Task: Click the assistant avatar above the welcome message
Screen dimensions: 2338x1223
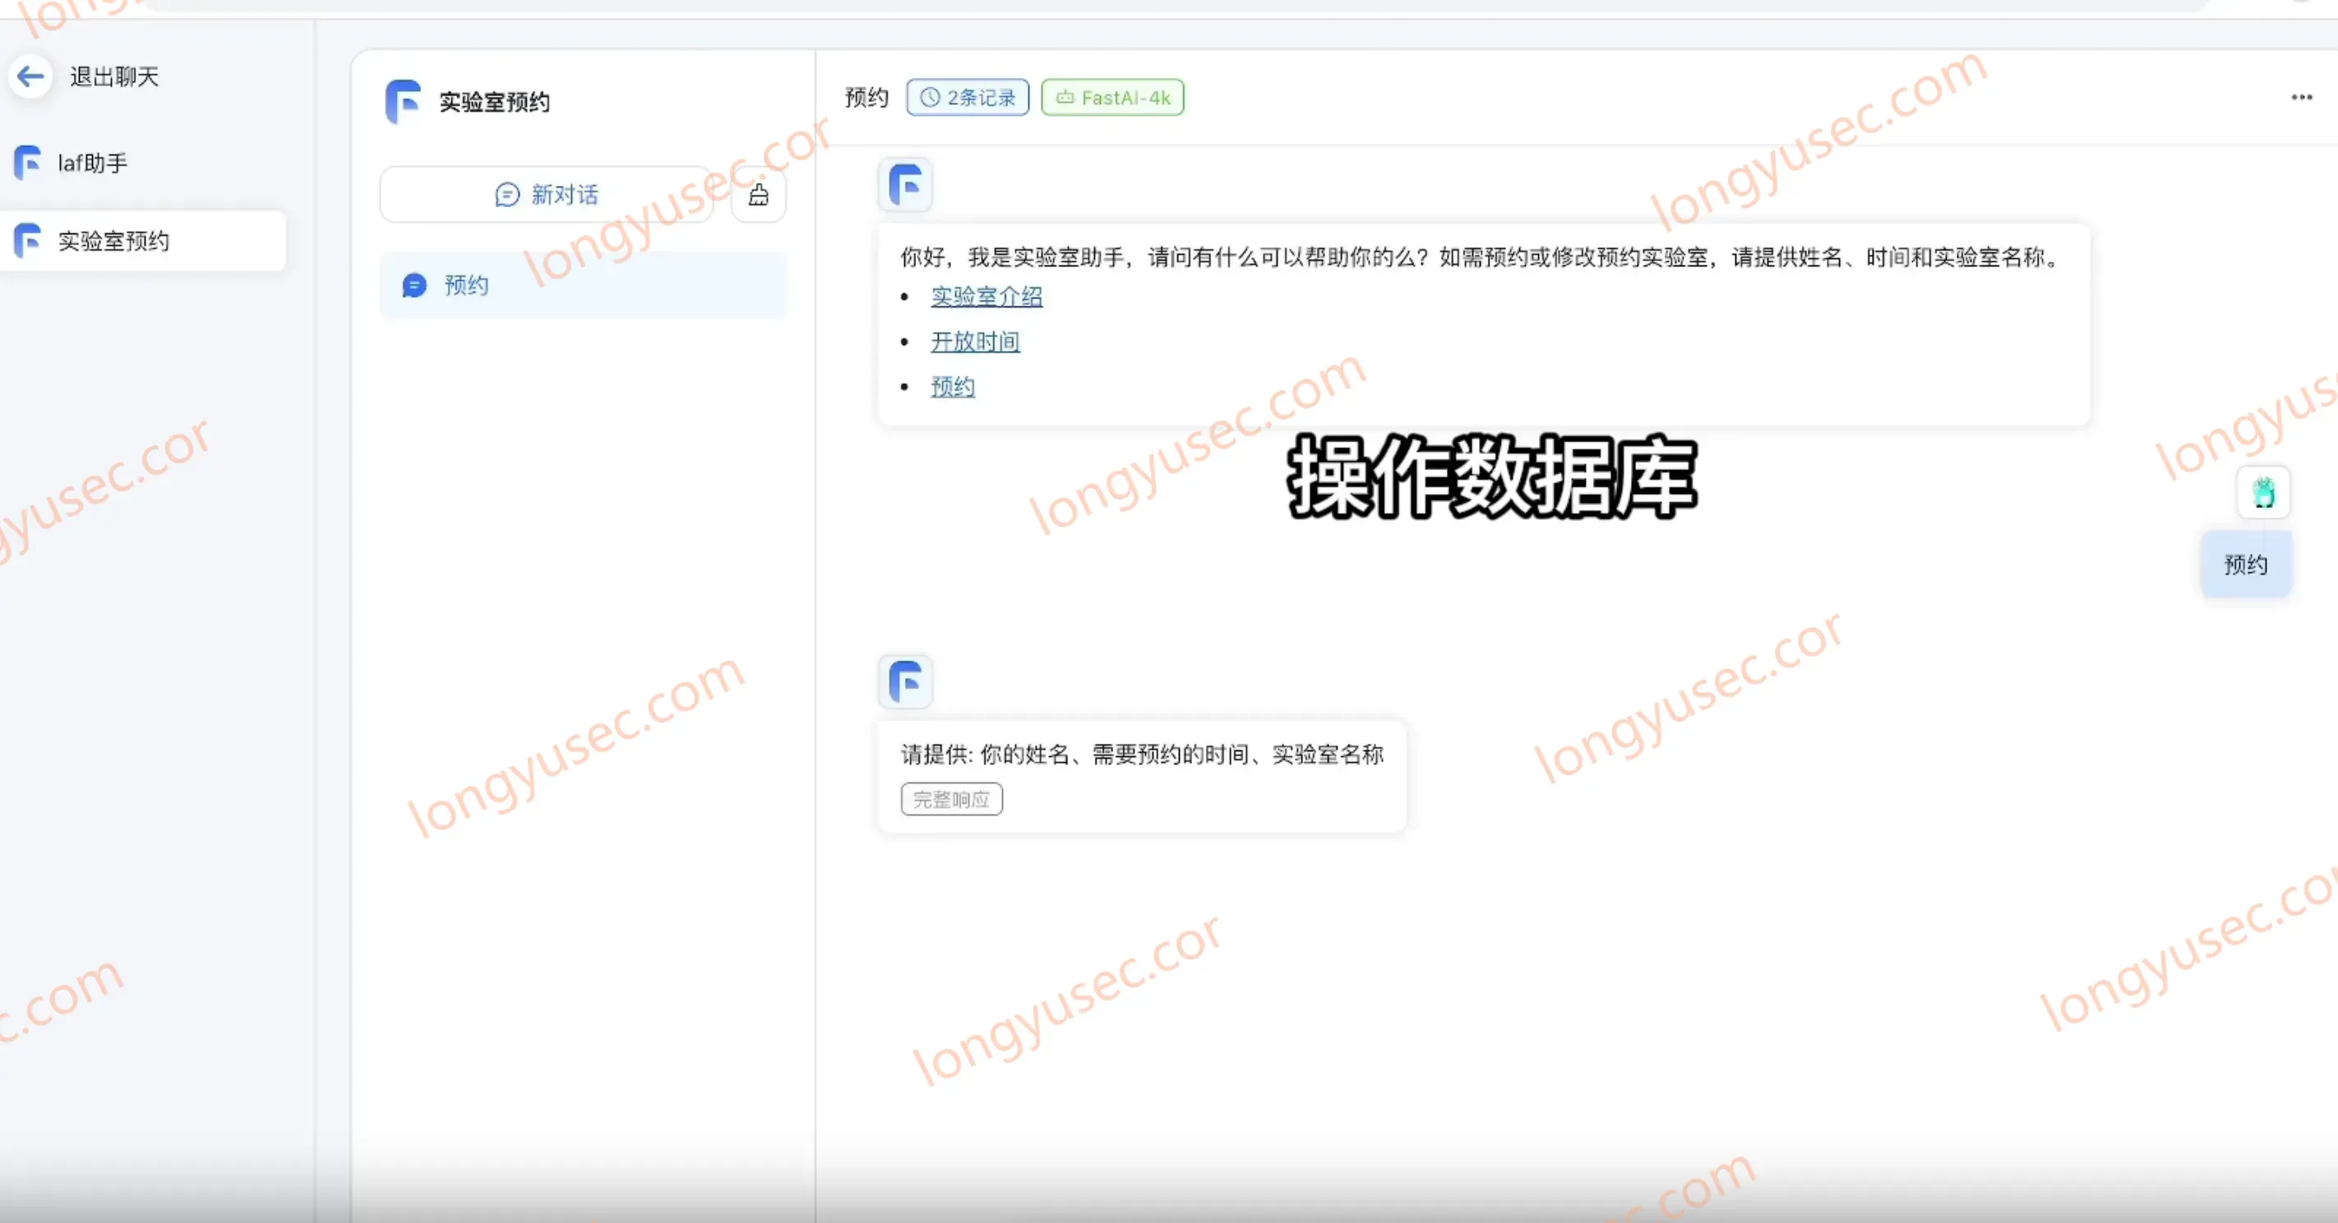Action: point(906,185)
